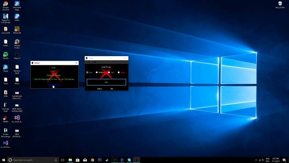The height and width of the screenshot is (163, 289).
Task: Click the Start button in Xlag
Action: [107, 82]
